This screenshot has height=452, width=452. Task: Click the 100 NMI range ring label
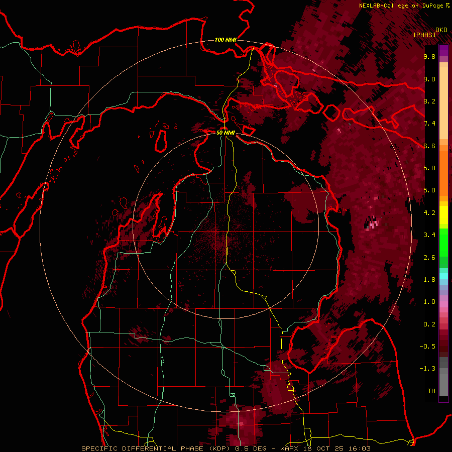point(225,40)
